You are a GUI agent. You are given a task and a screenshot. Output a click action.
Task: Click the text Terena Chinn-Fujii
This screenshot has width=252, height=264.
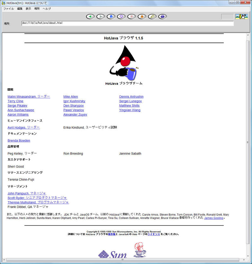pyautogui.click(x=21, y=180)
